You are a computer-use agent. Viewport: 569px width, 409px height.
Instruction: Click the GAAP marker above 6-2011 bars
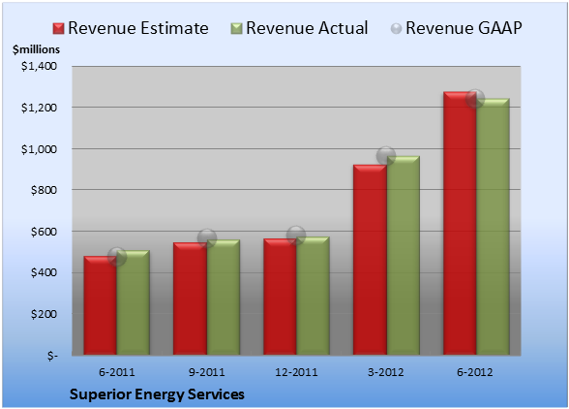point(117,257)
